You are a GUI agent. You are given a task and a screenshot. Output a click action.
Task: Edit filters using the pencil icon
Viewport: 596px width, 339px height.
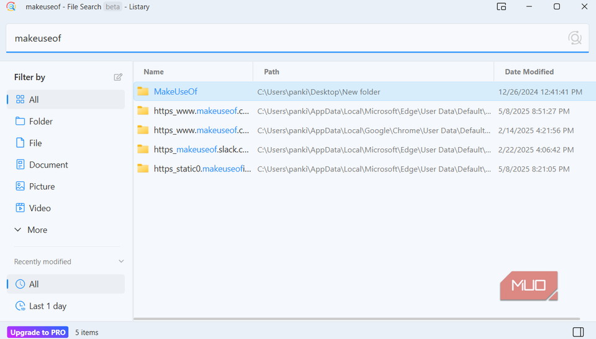tap(118, 77)
